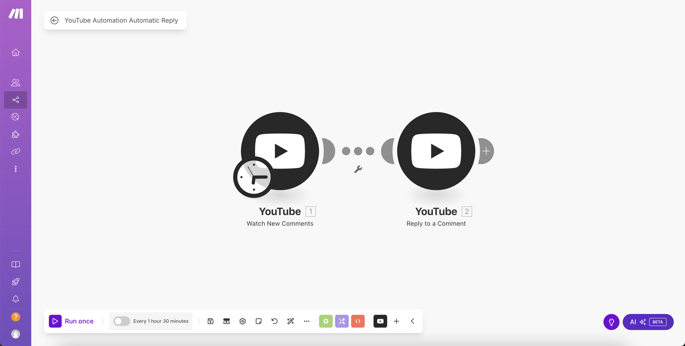Viewport: 685px width, 346px height.
Task: Click the dotted connection between modules
Action: coord(358,151)
